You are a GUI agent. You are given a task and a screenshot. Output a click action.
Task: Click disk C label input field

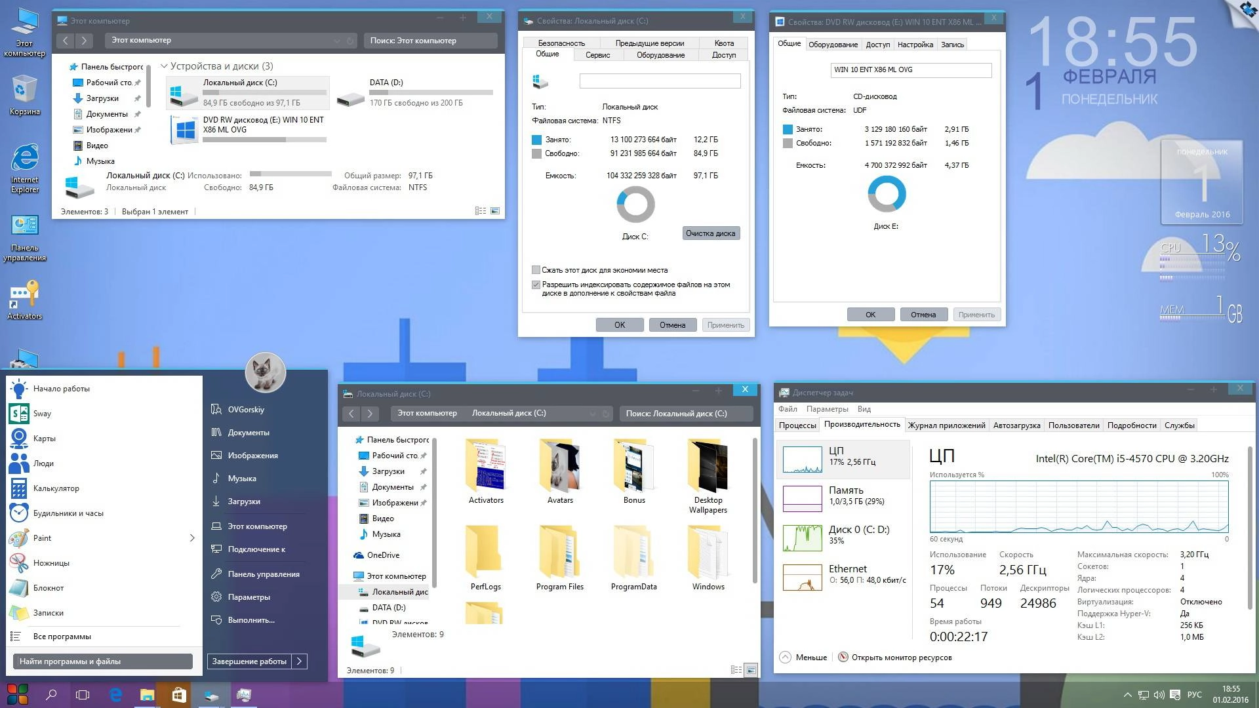point(660,81)
